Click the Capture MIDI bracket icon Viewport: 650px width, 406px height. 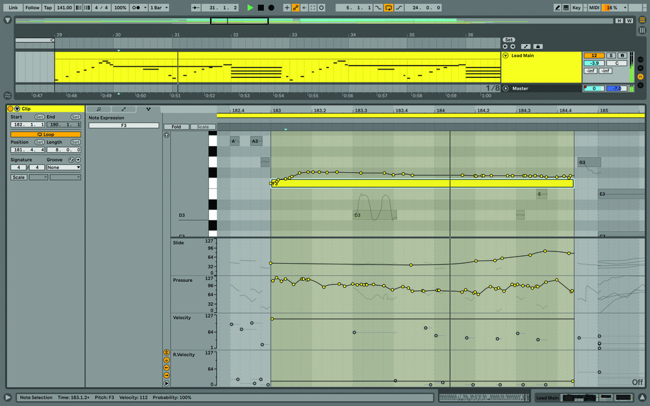(x=313, y=7)
